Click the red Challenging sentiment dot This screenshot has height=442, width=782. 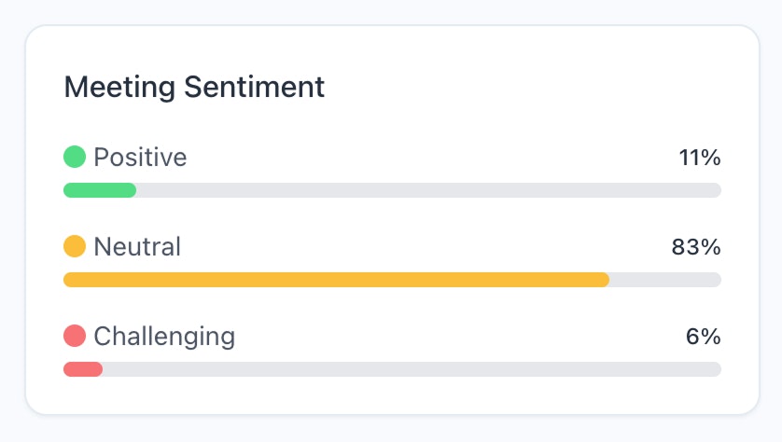click(x=75, y=336)
